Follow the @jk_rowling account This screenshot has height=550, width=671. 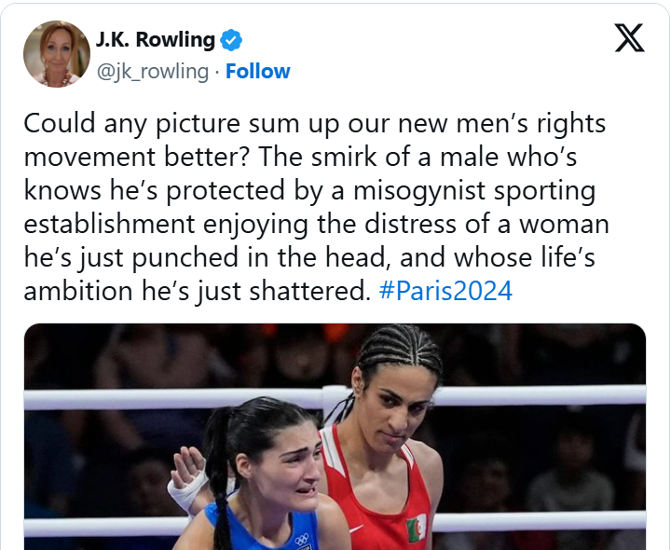[257, 72]
